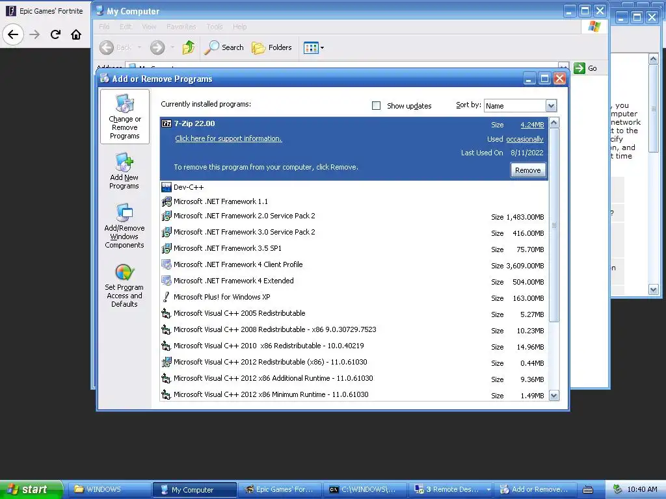Click the .NET Framework 3.5 SP1 icon
Viewport: 666px width, 499px height.
166,248
